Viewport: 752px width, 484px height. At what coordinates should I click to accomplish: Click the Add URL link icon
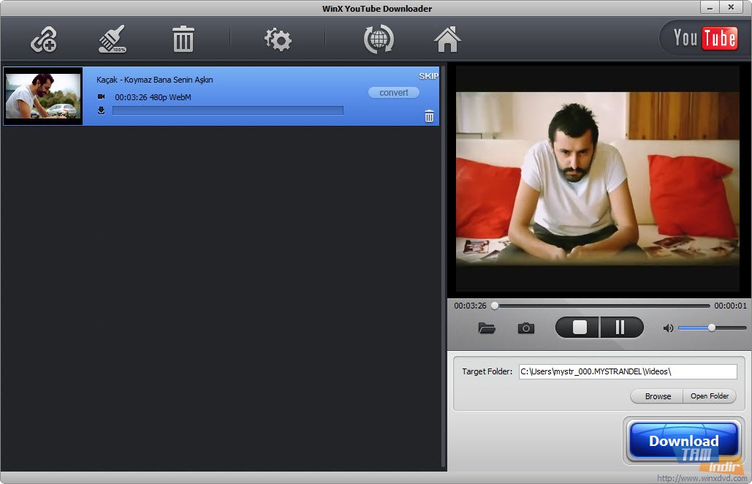click(44, 39)
